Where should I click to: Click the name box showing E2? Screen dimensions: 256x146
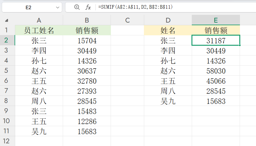pos(28,7)
